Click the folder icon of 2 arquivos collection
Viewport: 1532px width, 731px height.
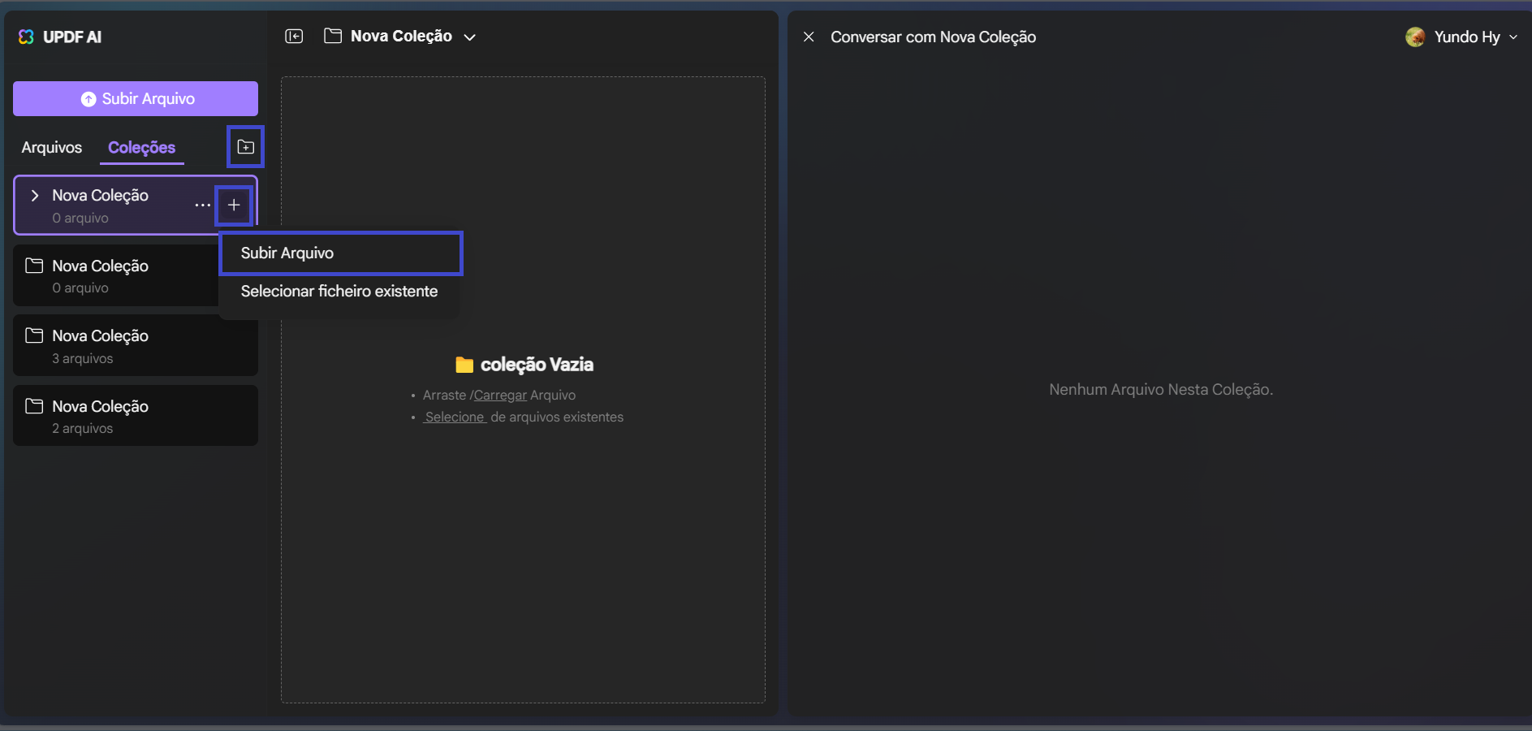click(x=34, y=406)
